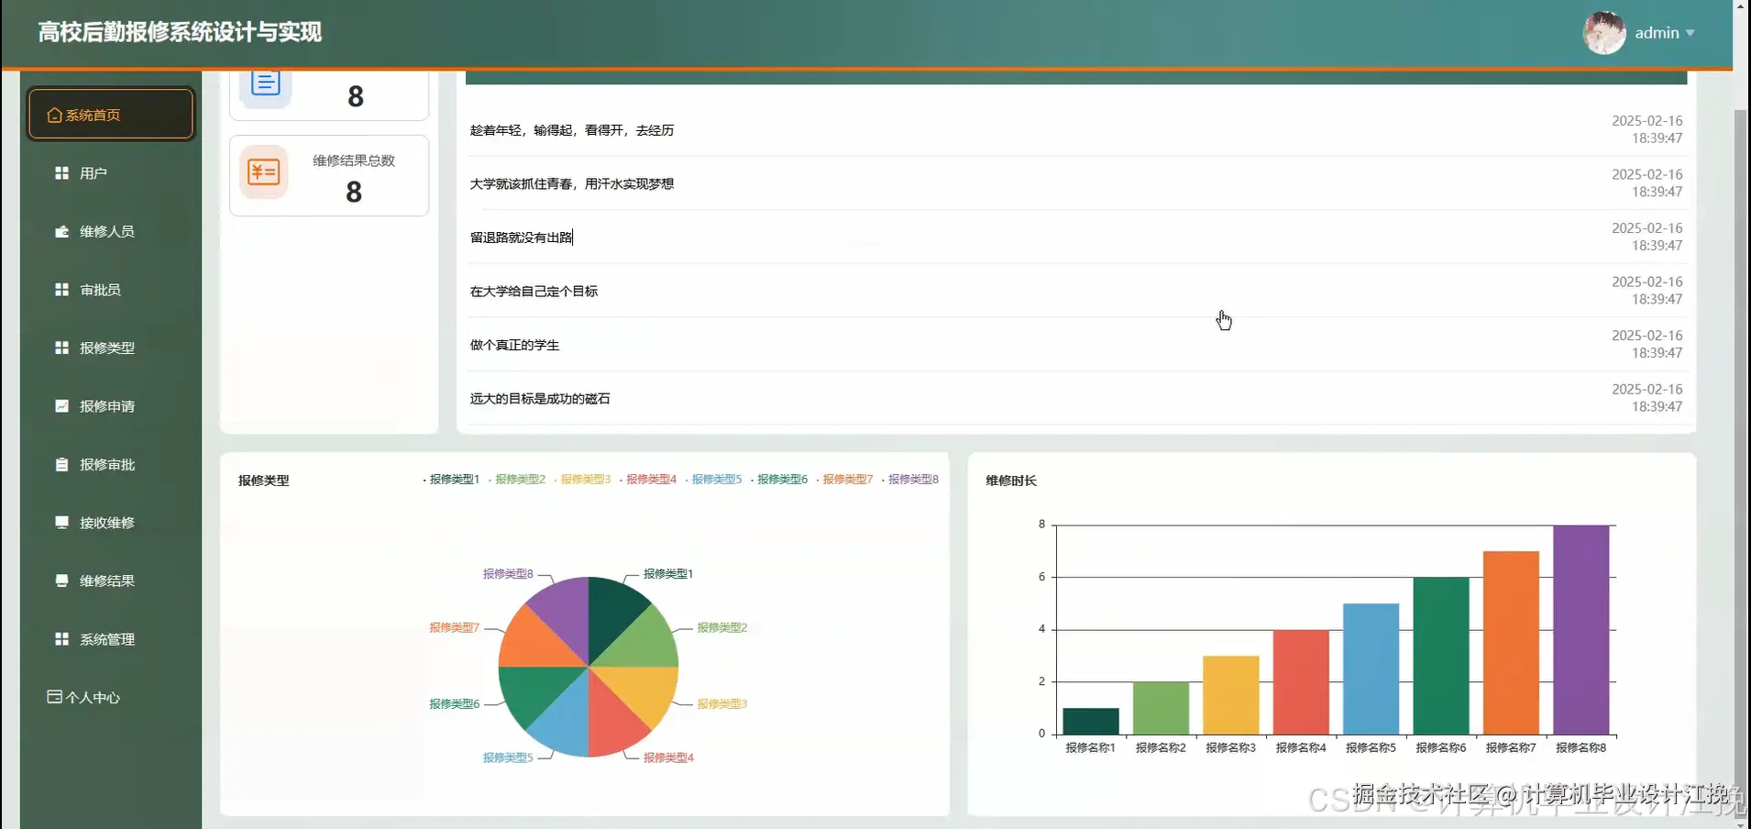The width and height of the screenshot is (1751, 829).
Task: Click the red bar for 报修名称4
Action: 1301,682
